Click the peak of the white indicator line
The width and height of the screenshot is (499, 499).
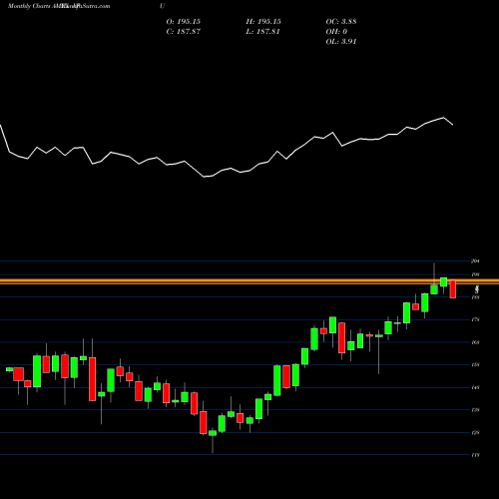coord(443,118)
